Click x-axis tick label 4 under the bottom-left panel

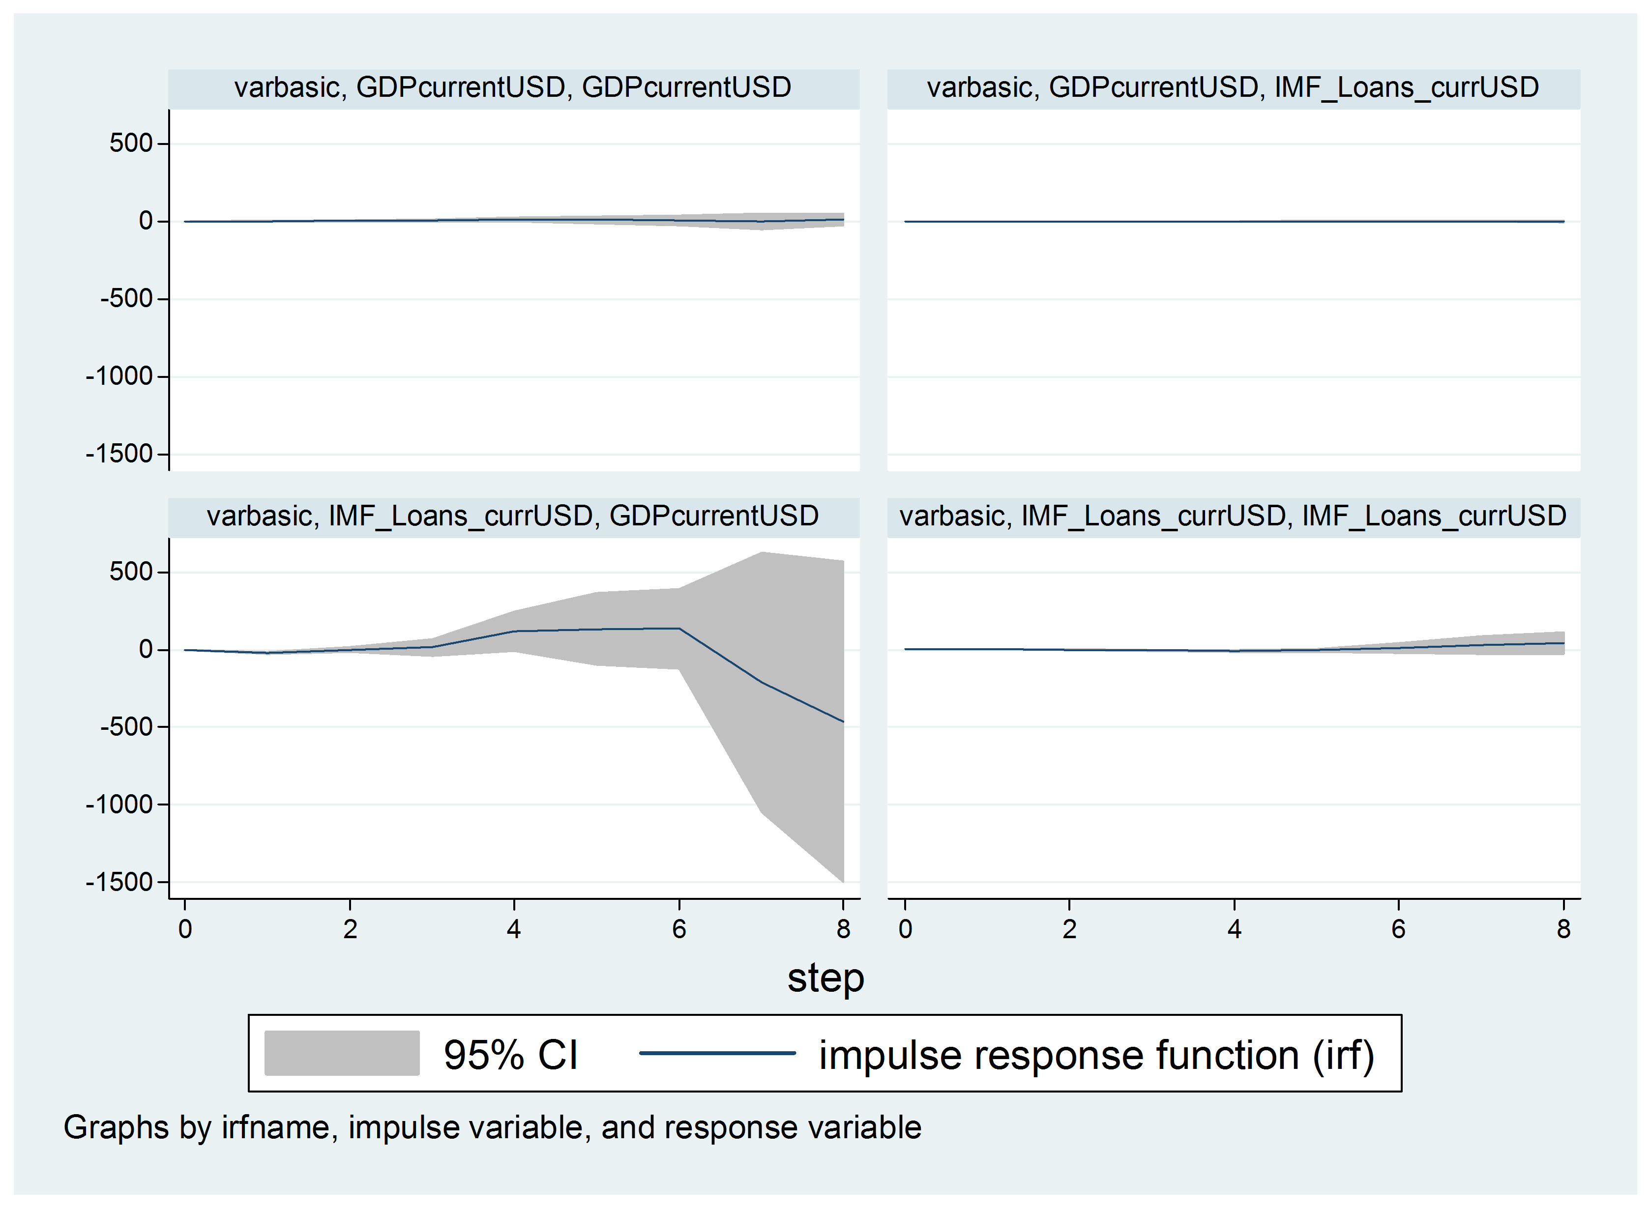point(514,929)
